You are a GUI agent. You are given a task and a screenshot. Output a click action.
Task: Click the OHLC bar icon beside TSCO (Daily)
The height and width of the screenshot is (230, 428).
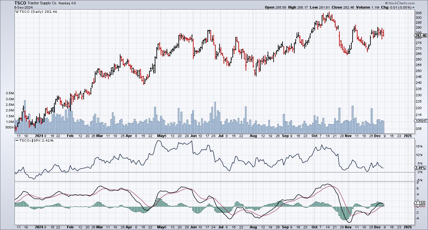[16, 11]
